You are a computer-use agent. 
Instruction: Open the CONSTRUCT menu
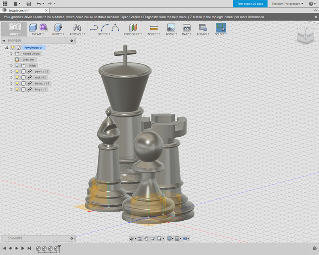(133, 34)
